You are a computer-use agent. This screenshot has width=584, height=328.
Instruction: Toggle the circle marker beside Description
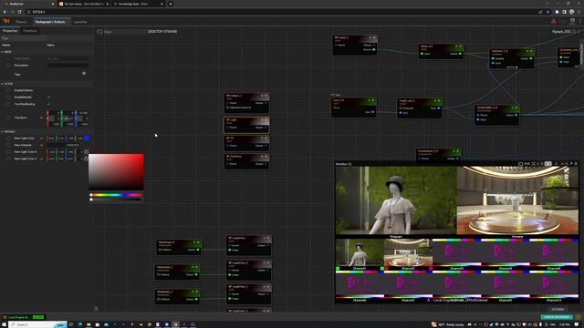pyautogui.click(x=8, y=66)
